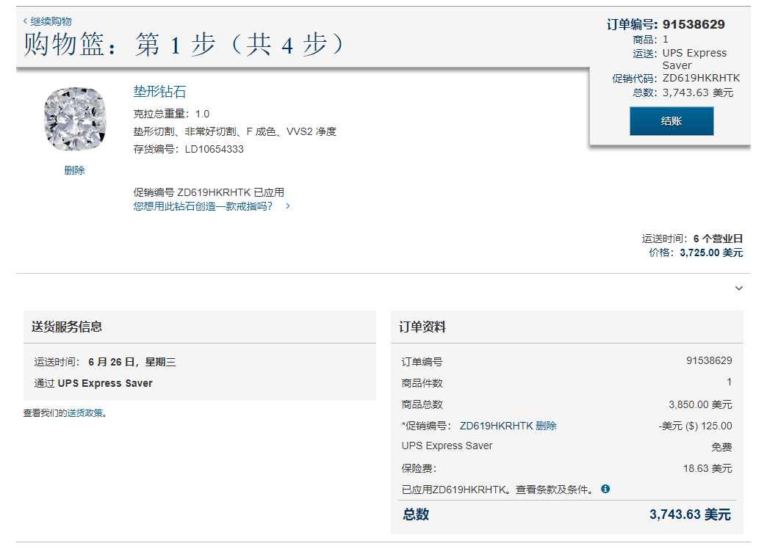Click info icon next to 查看条款及条件
Viewport: 767px width, 549px height.
pos(605,489)
